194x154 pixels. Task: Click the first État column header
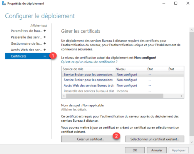click(157, 69)
